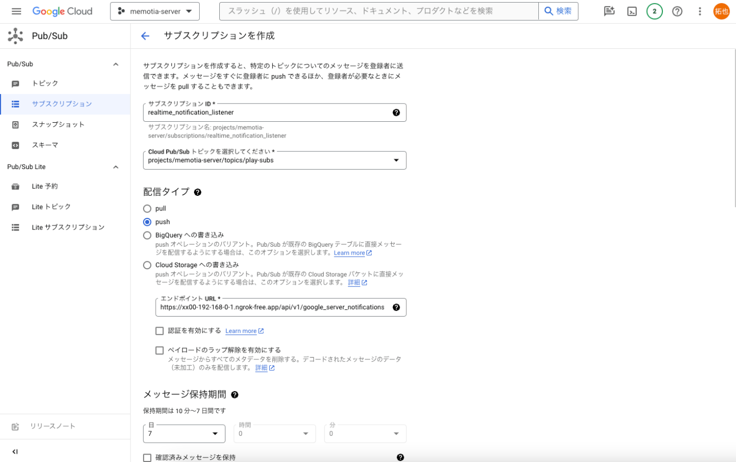Click the トピック sidebar icon
Image resolution: width=736 pixels, height=462 pixels.
point(15,83)
